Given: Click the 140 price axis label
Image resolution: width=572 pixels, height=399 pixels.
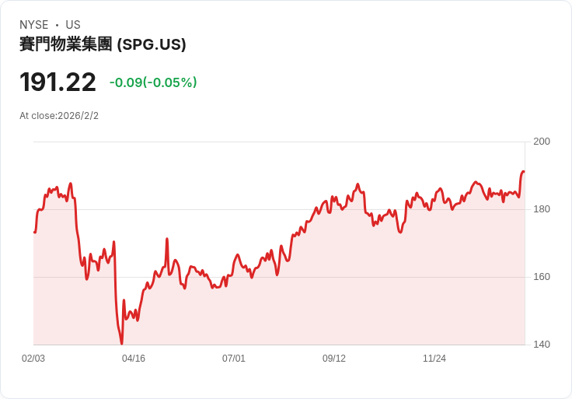Looking at the screenshot, I should click(542, 345).
